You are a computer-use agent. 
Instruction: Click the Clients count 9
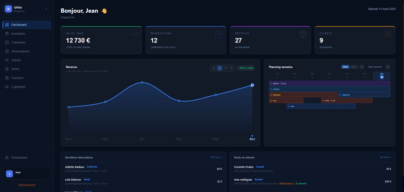[x=321, y=41]
